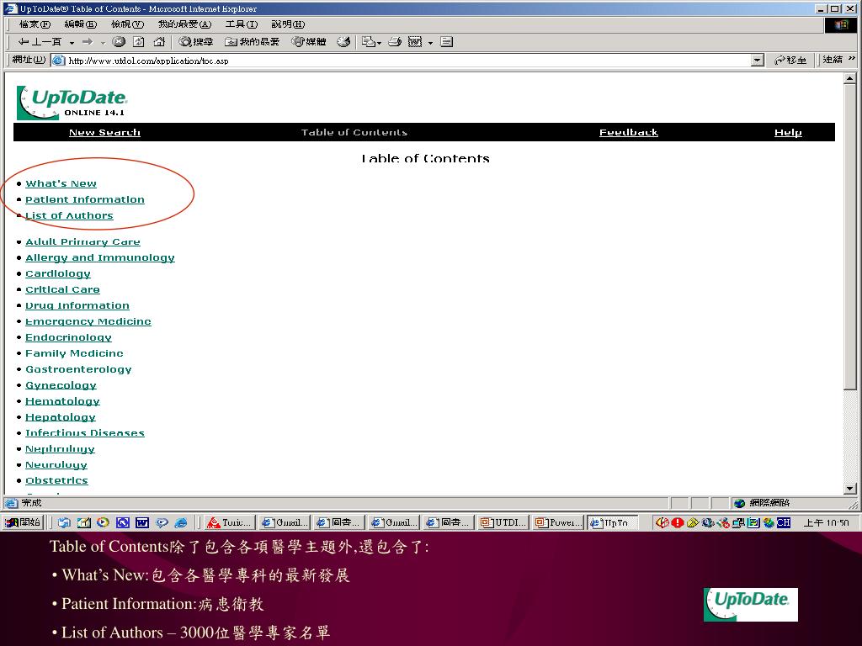
Task: Open the Infectious Diseases link
Action: 85,433
